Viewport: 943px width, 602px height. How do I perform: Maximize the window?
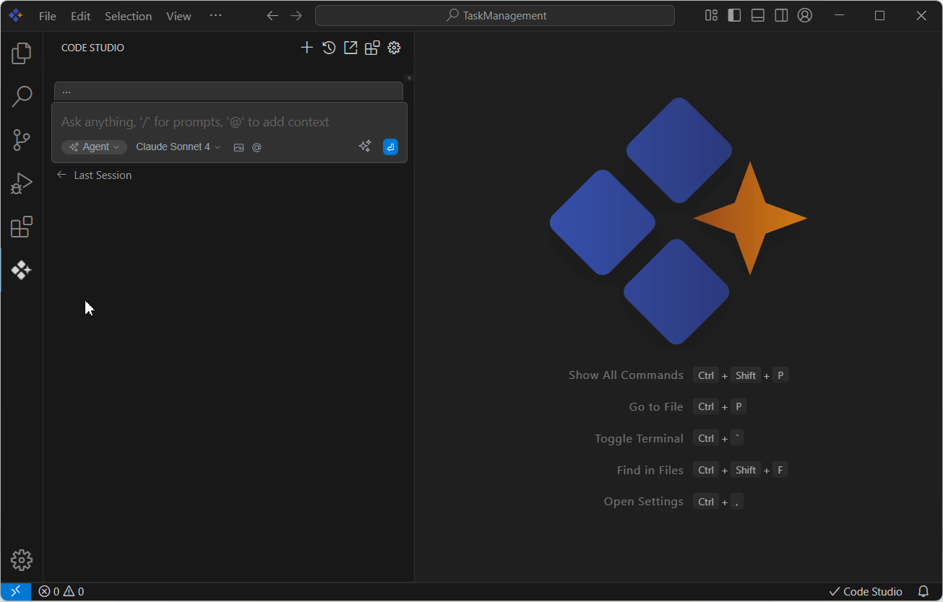pyautogui.click(x=879, y=16)
